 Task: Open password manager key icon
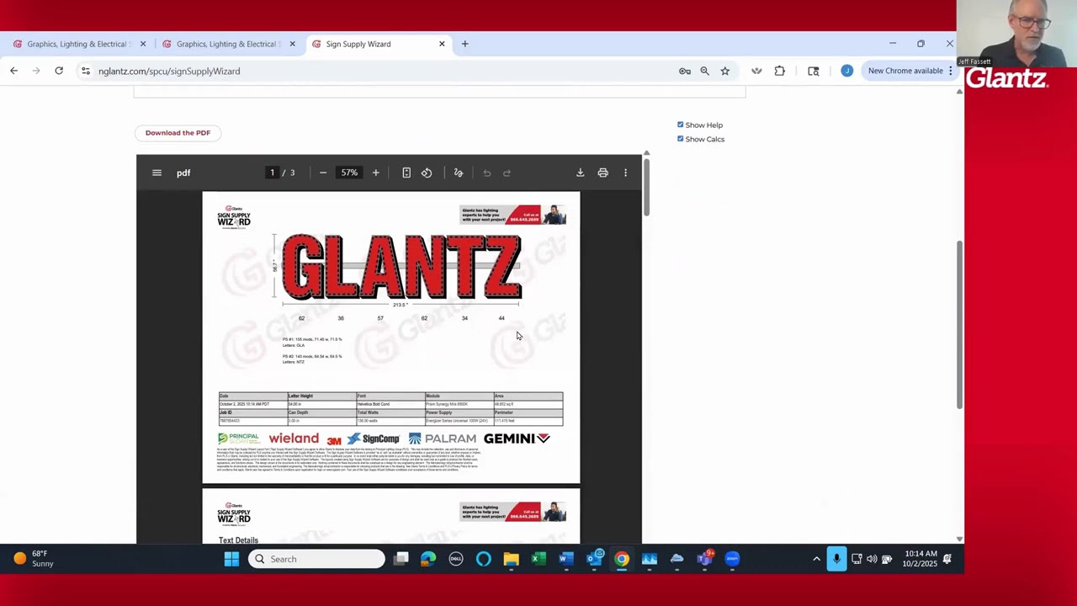(685, 71)
